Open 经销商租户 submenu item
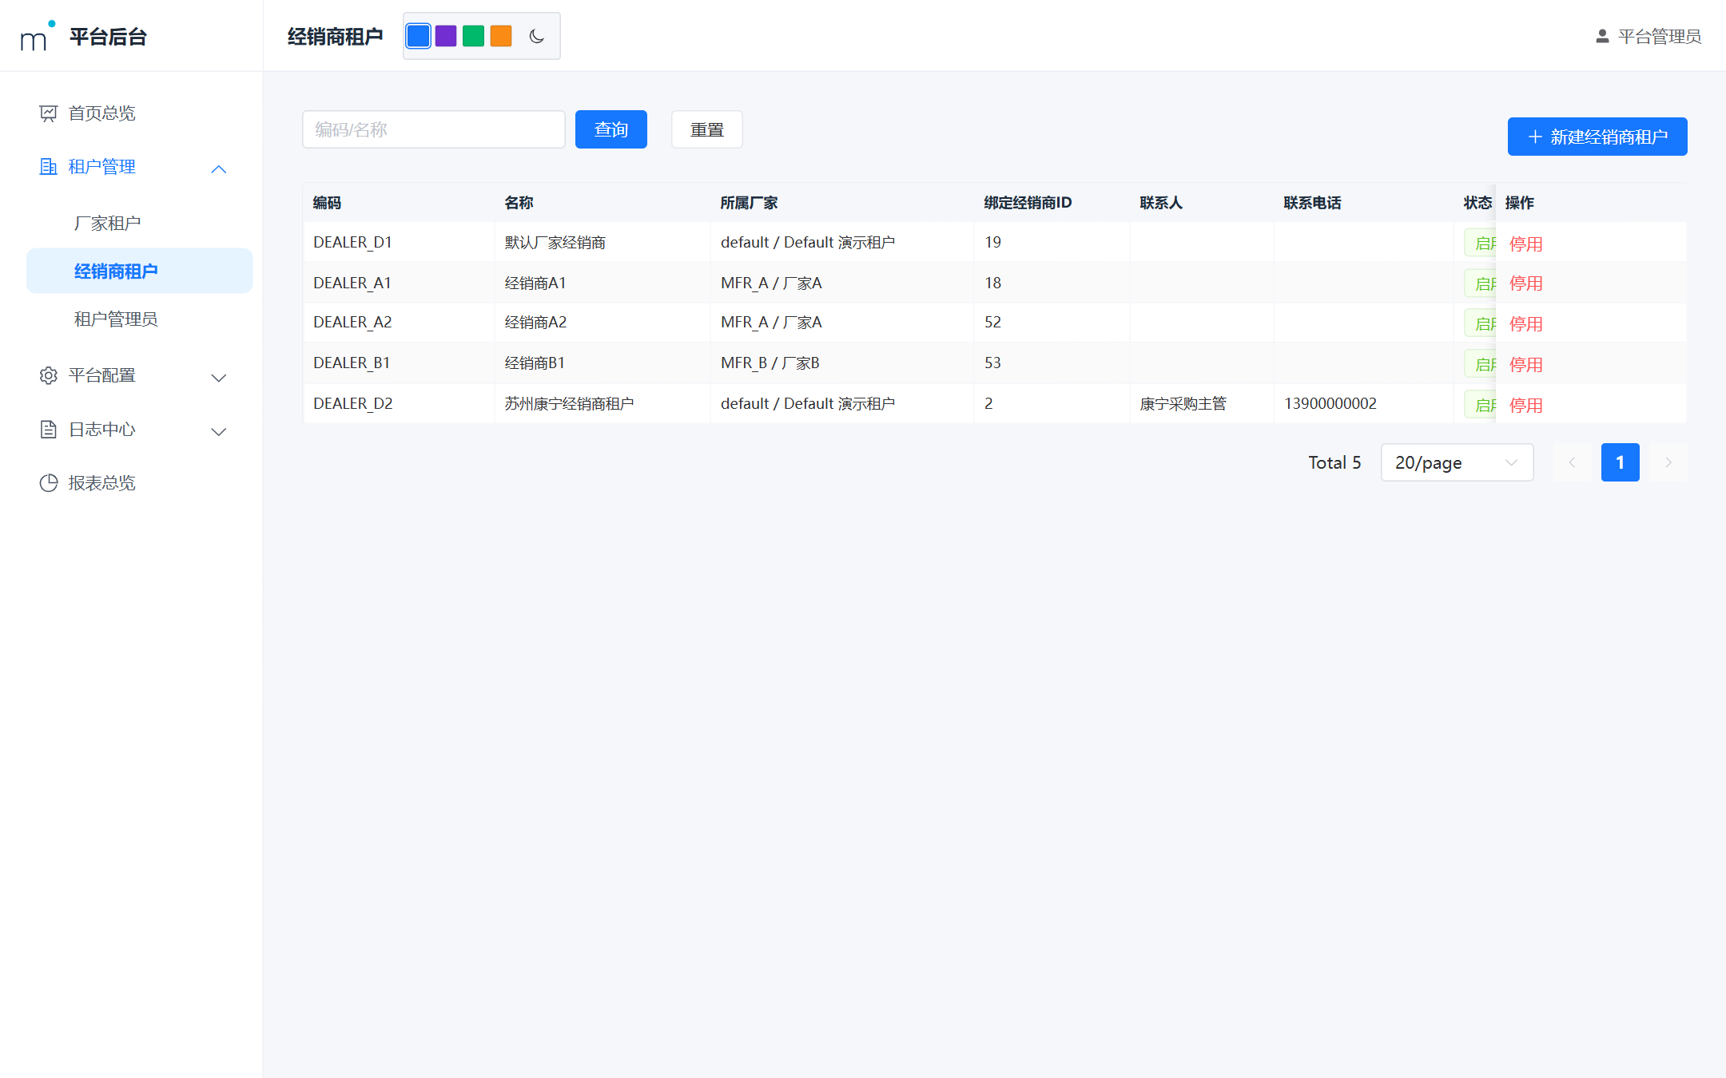The height and width of the screenshot is (1078, 1726). 140,271
